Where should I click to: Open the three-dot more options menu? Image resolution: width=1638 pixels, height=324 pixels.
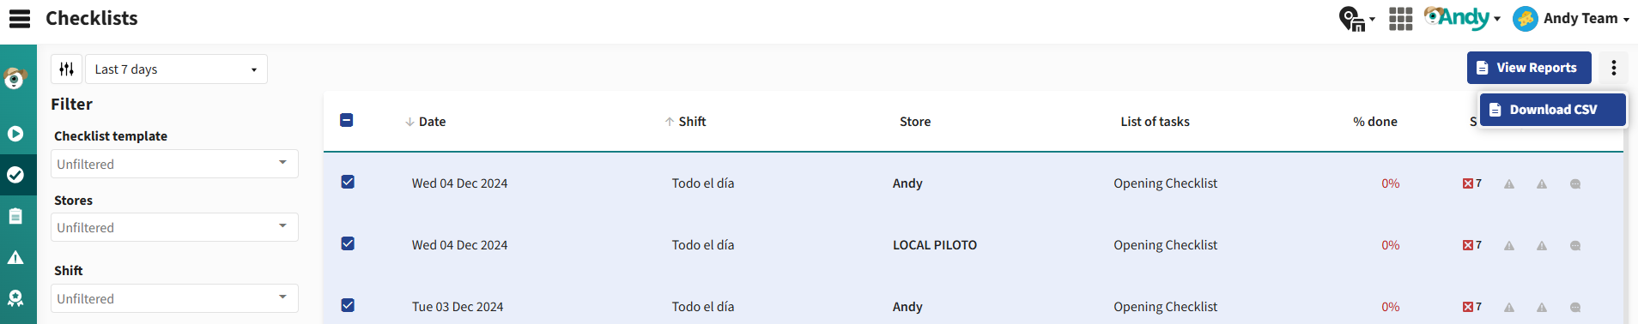coord(1614,68)
